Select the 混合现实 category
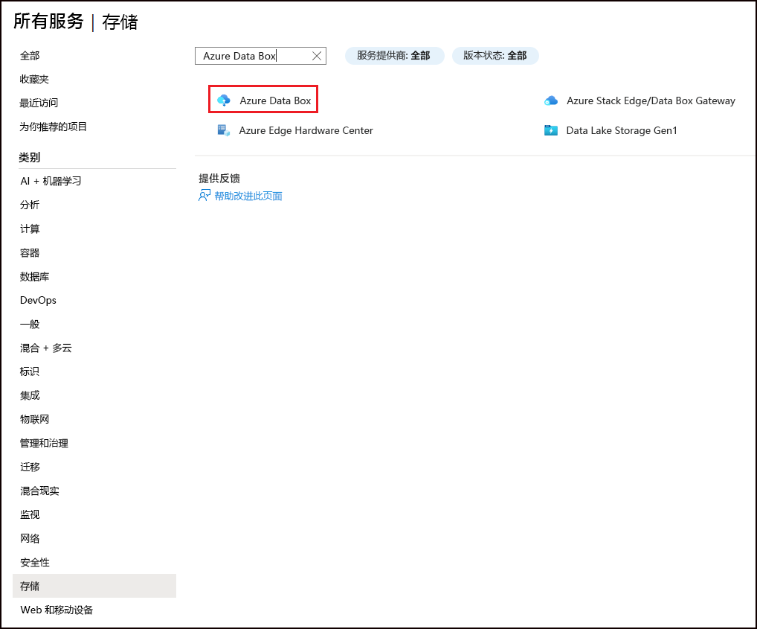Viewport: 757px width, 629px height. click(39, 491)
